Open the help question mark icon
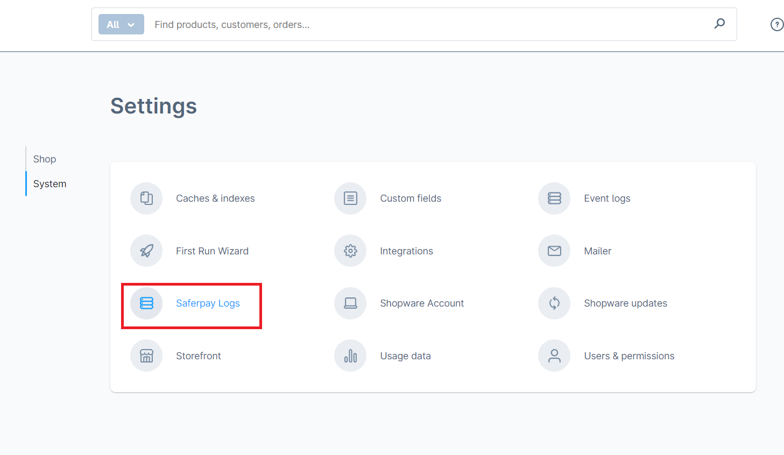 [776, 24]
